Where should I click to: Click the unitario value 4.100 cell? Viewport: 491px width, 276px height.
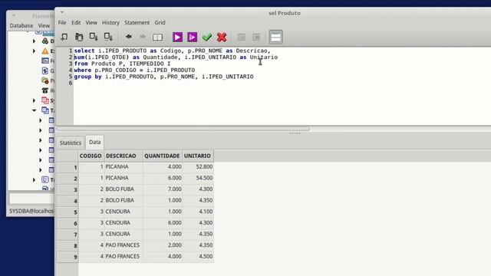coord(198,212)
